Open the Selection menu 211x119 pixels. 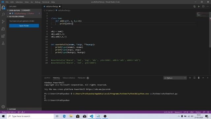[19, 2]
